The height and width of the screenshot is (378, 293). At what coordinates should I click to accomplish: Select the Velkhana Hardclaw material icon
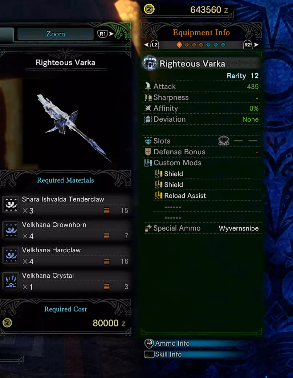point(11,255)
